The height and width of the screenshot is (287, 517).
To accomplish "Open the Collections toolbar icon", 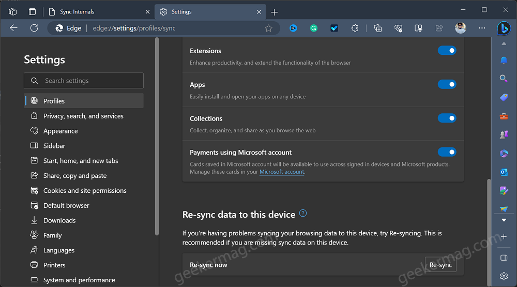I will (x=378, y=28).
